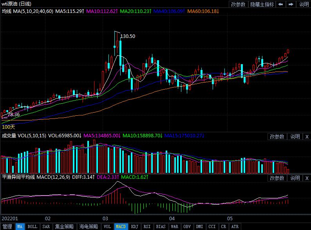Select the SAR indicator tab
The width and height of the screenshot is (311, 230).
point(46,226)
